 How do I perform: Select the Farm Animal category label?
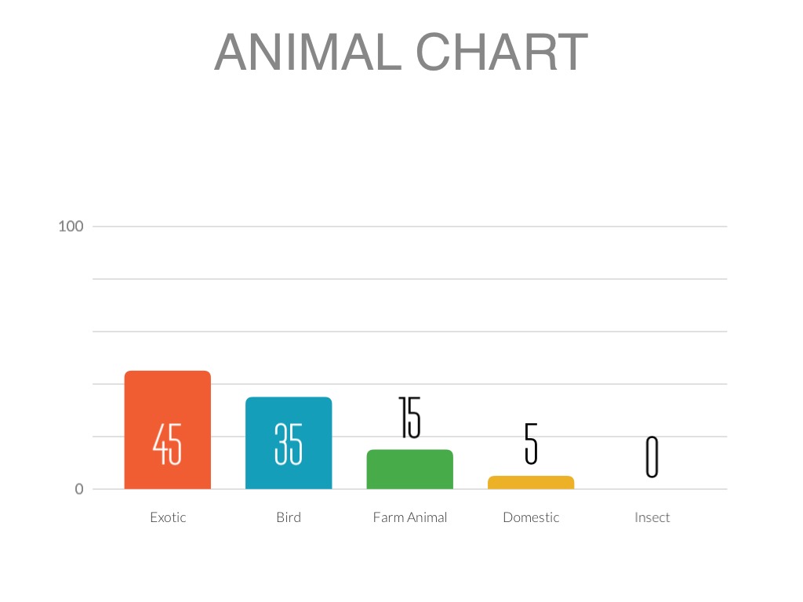pos(409,517)
